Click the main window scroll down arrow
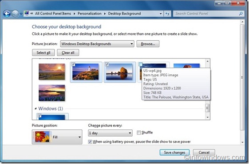 tap(242, 142)
